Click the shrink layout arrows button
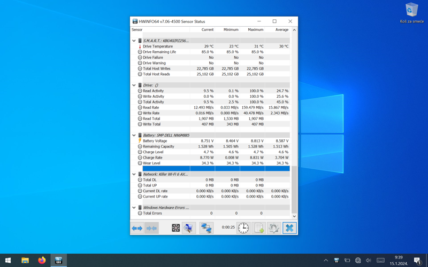 point(151,228)
